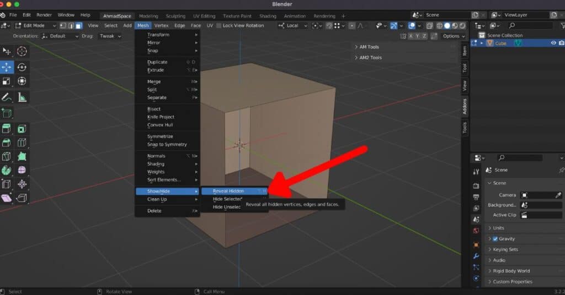Click the Camera eyedropper icon
The width and height of the screenshot is (565, 295).
(558, 195)
